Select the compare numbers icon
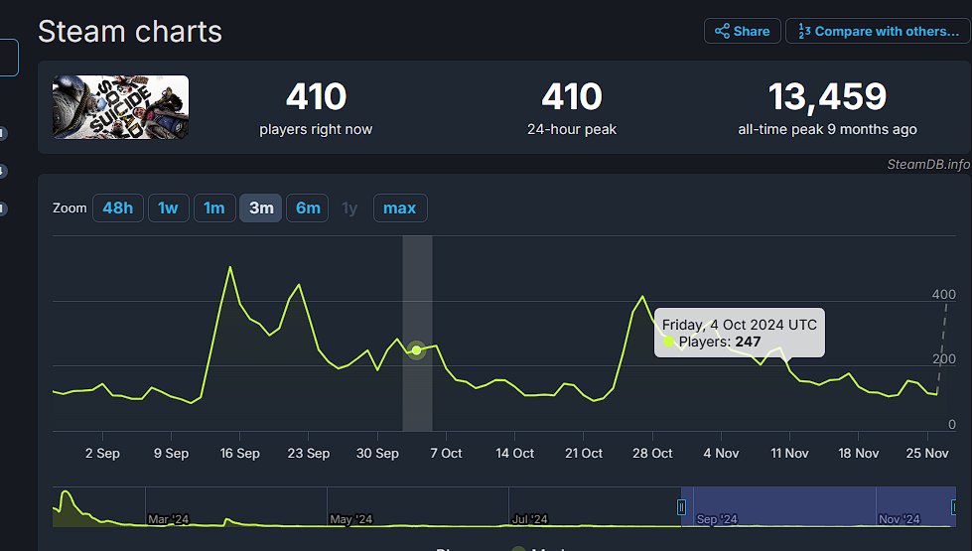Viewport: 972px width, 551px height. (804, 31)
